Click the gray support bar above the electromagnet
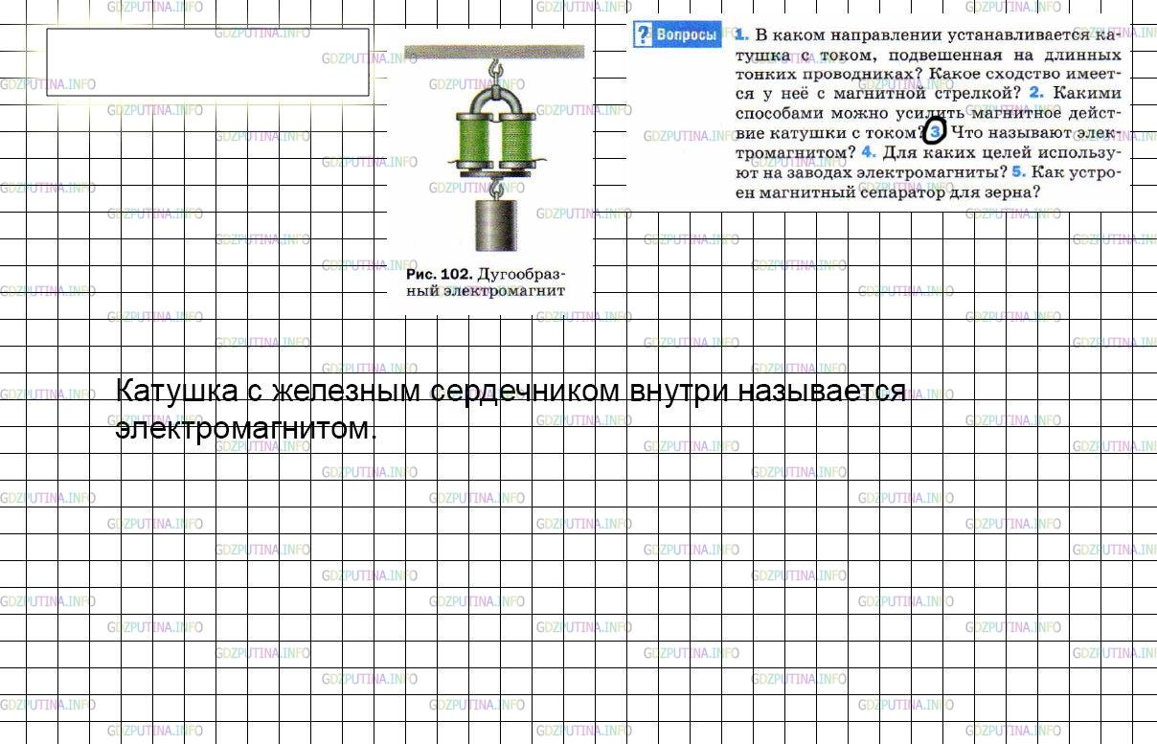Screen dimensions: 1157x744 (x=494, y=49)
